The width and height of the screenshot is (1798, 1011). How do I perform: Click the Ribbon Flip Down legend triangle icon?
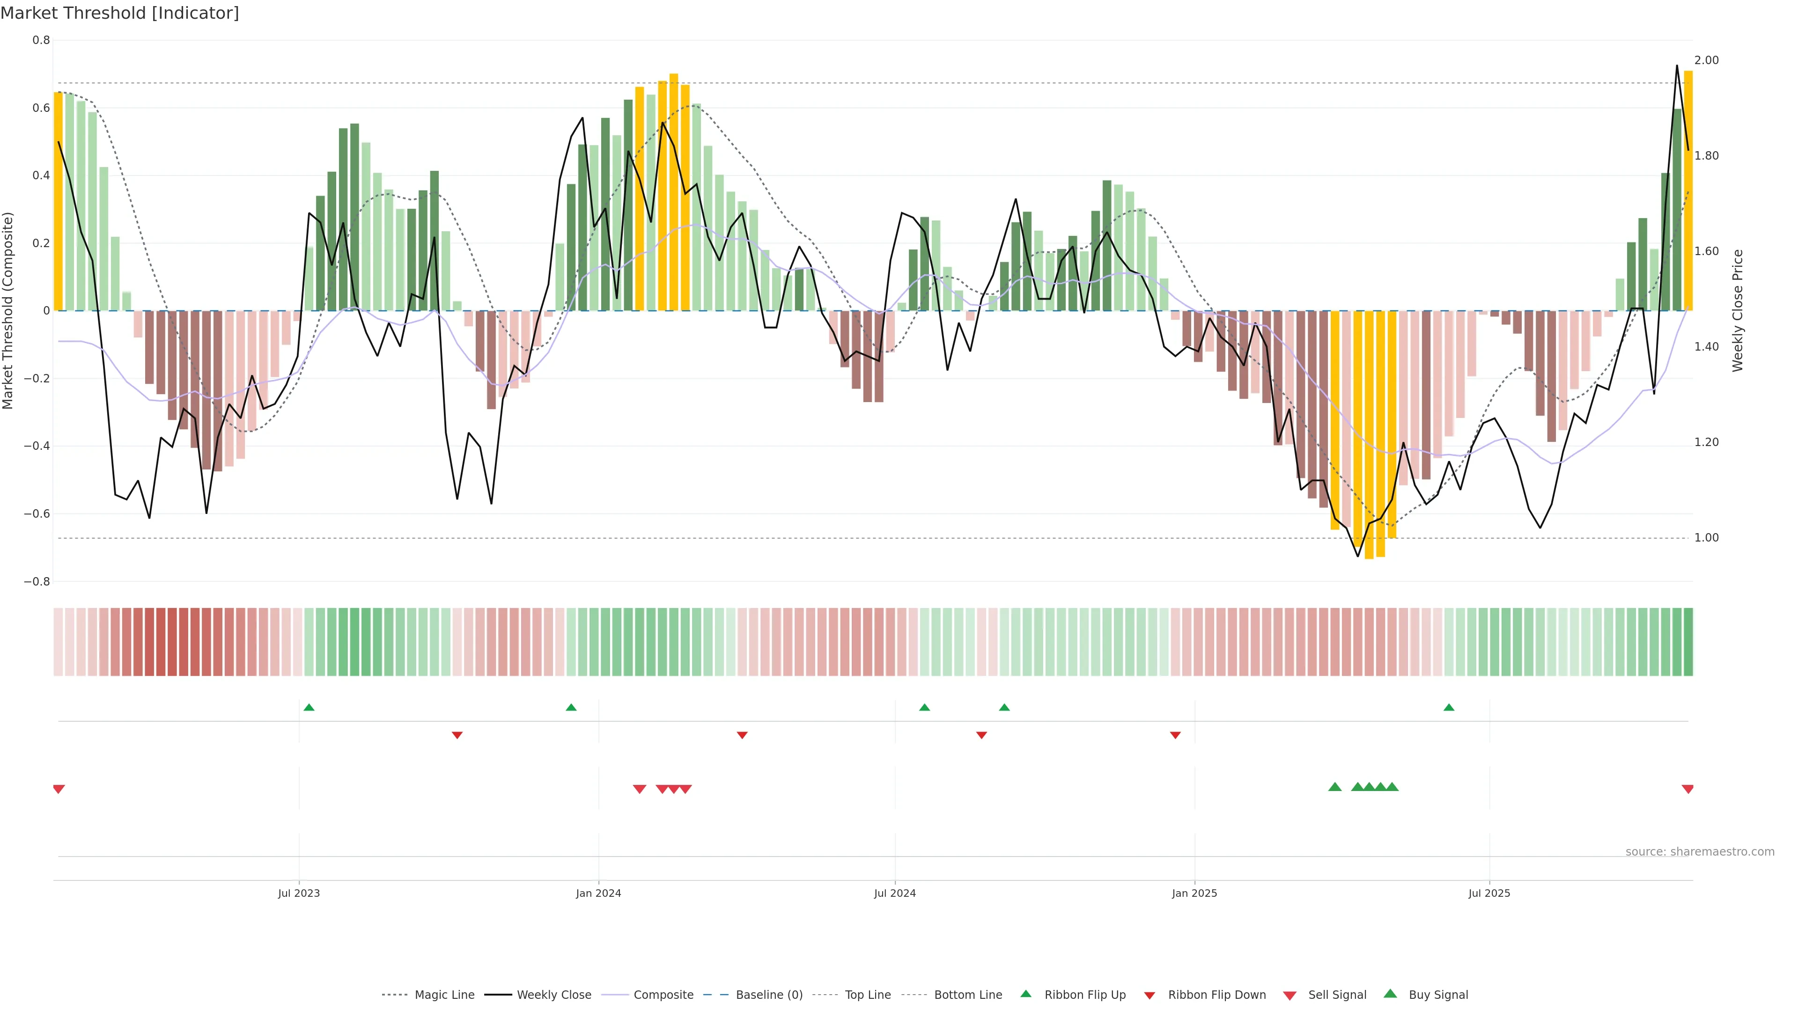pos(1149,996)
